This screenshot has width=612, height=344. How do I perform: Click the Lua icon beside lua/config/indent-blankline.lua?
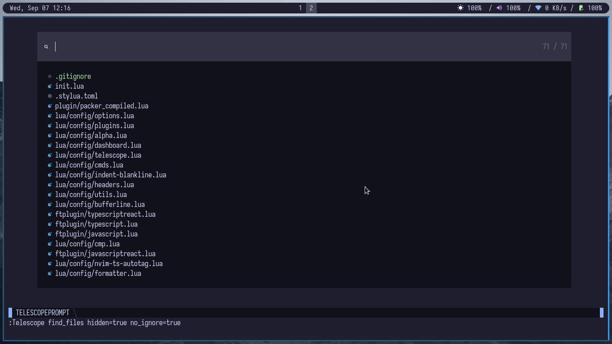(x=50, y=175)
